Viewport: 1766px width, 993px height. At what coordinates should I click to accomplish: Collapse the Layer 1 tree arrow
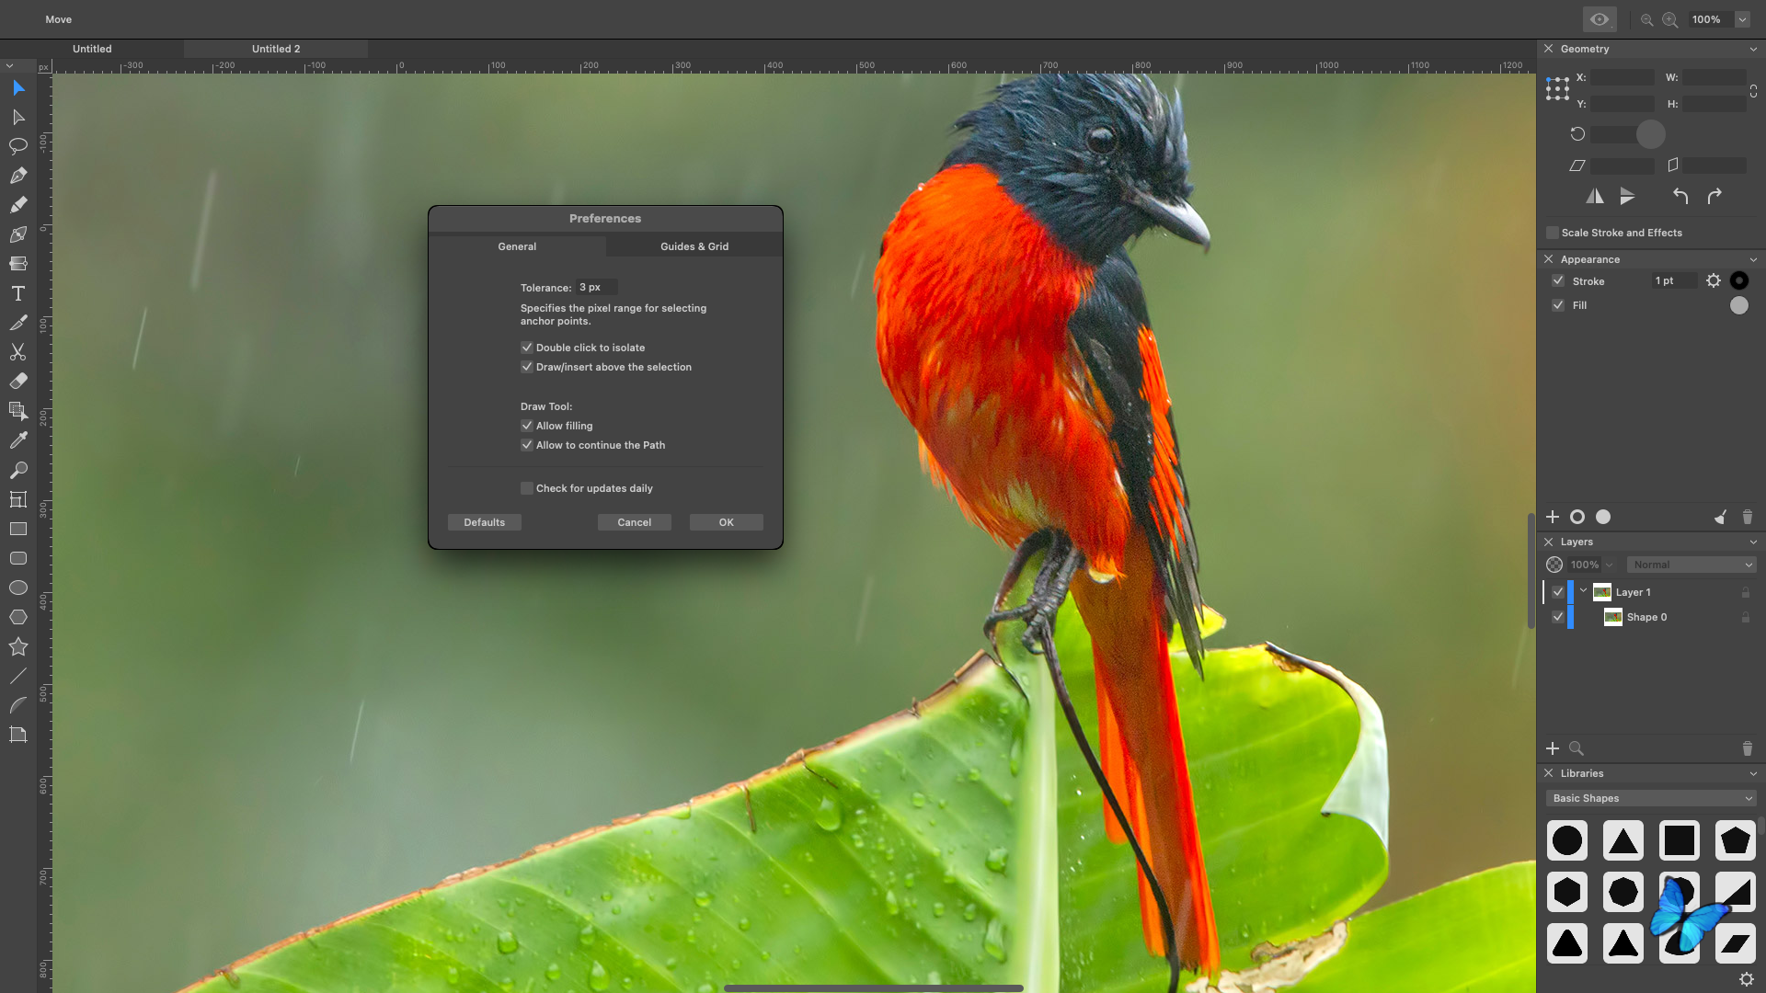1583,591
